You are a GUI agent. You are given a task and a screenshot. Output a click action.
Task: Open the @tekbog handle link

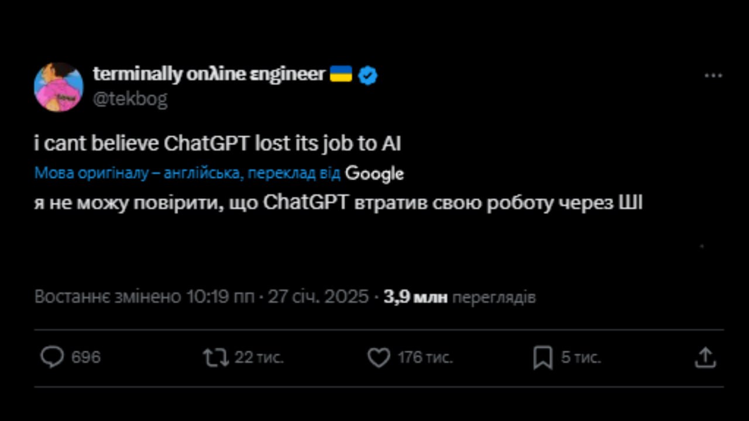pos(130,99)
